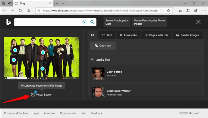Screen dimensions: 208x118
Task: Click magnifier search icon
Action: 92,22
